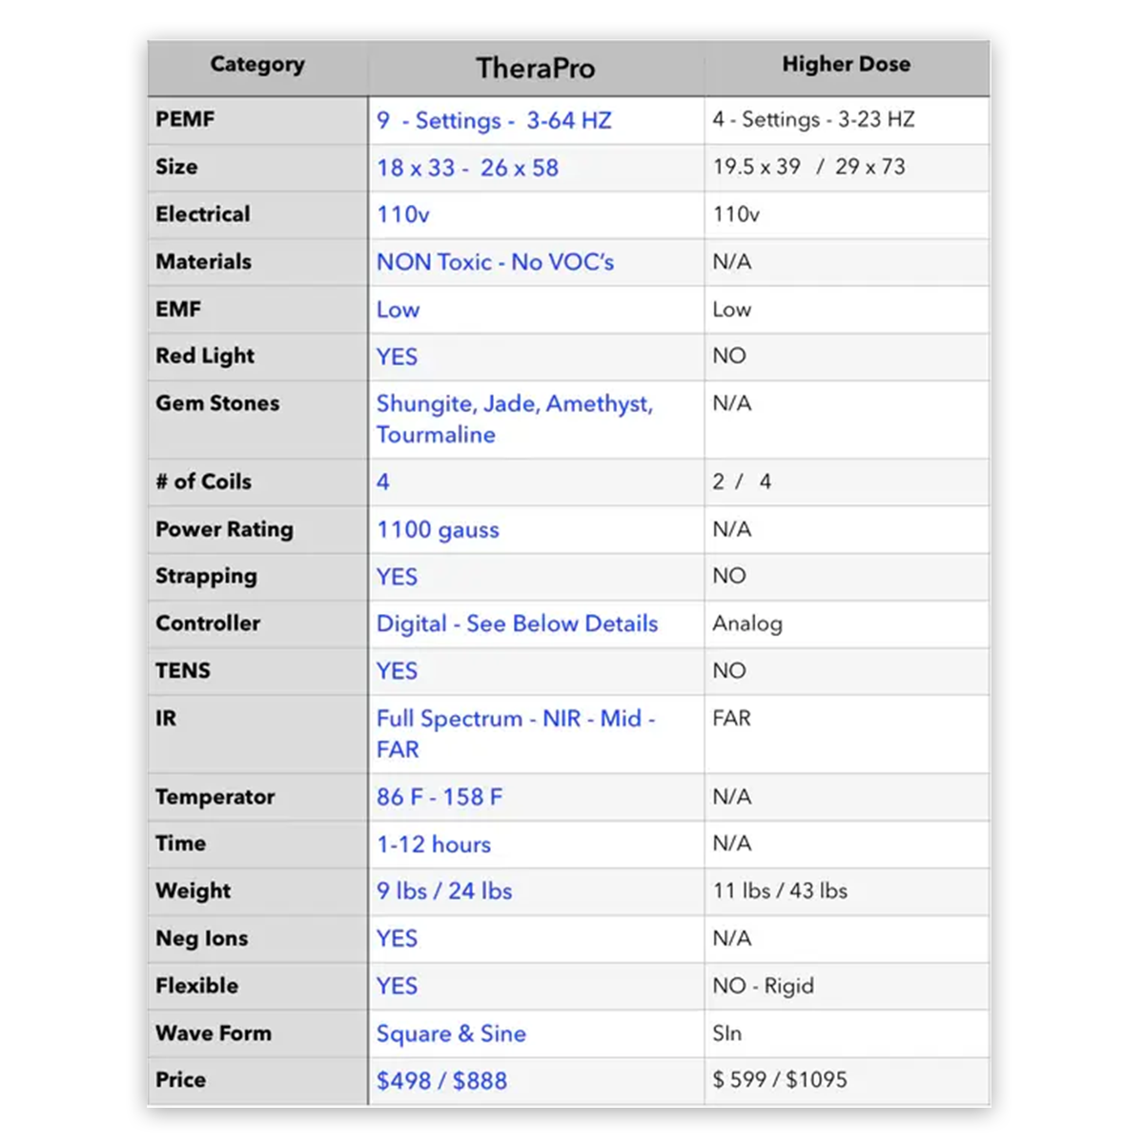
Task: Click the blue "Digital - See Below Details" text
Action: (517, 623)
